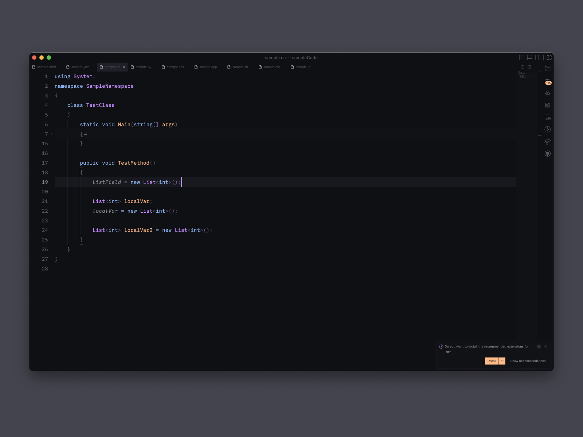Click the purple marker on the scrollbar
The image size is (583, 437).
click(x=540, y=136)
